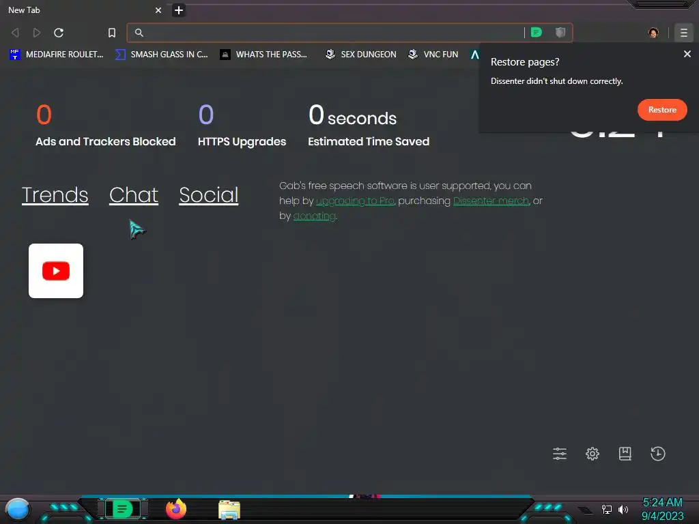Click the HTTPS Upgrades counter

pyautogui.click(x=242, y=126)
